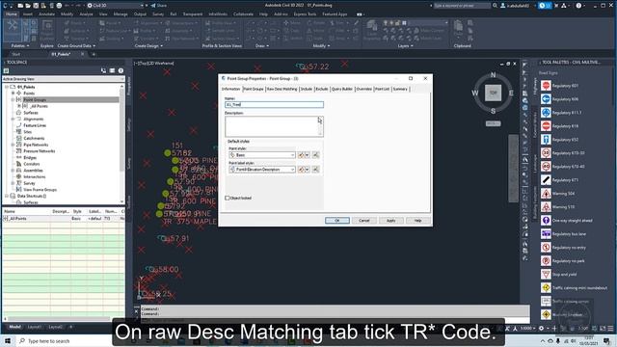617x347 pixels.
Task: Pick the Regulatory 671 sign tool
Action: [546, 180]
